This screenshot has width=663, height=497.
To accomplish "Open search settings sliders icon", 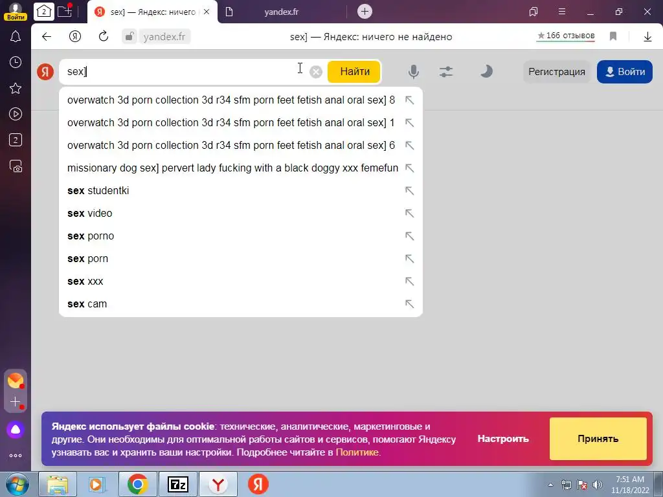I will (446, 71).
